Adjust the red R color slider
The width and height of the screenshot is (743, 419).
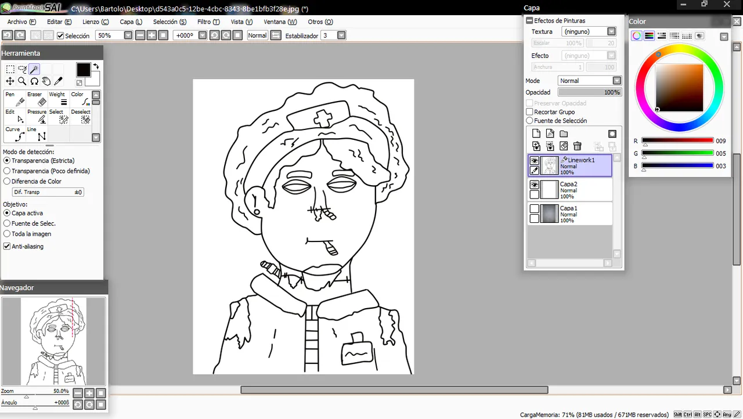tap(677, 140)
